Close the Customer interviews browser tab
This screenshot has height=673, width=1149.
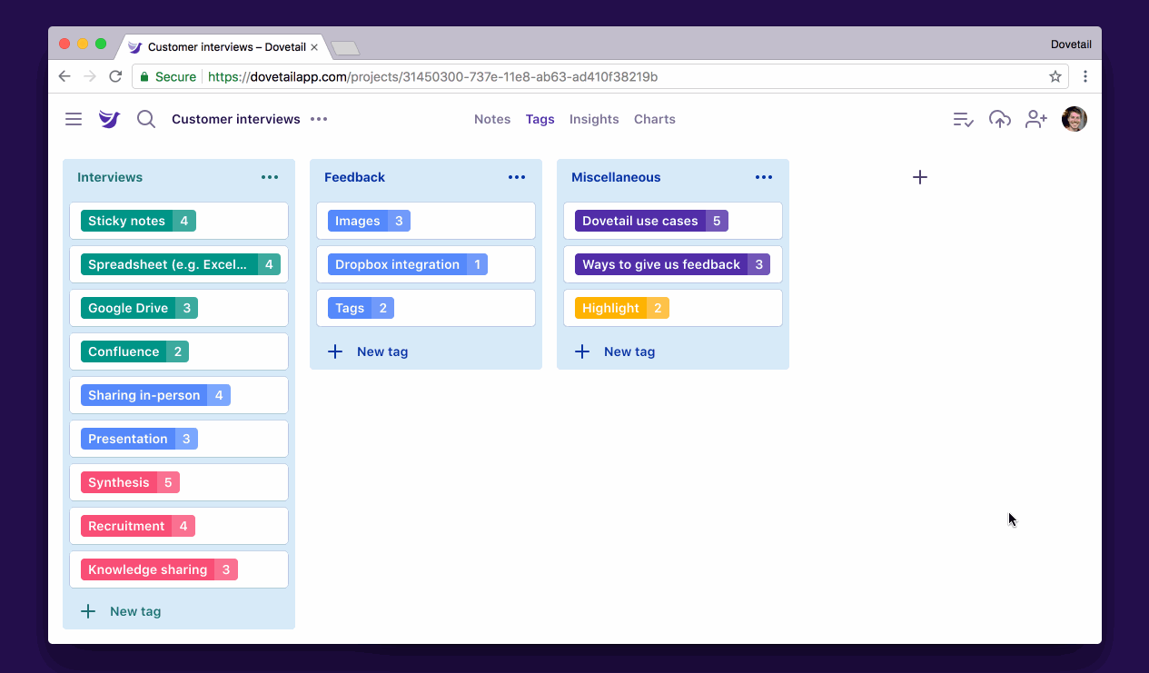314,47
